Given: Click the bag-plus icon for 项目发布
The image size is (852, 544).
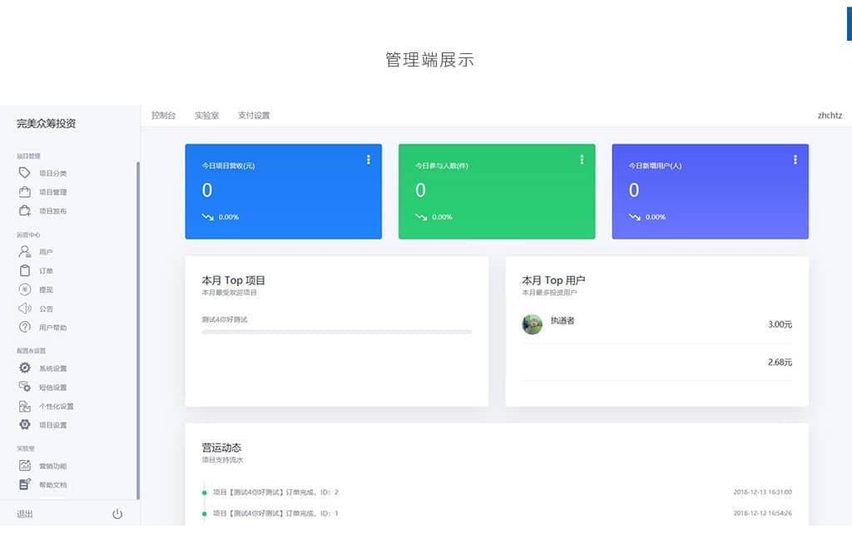Looking at the screenshot, I should [24, 210].
